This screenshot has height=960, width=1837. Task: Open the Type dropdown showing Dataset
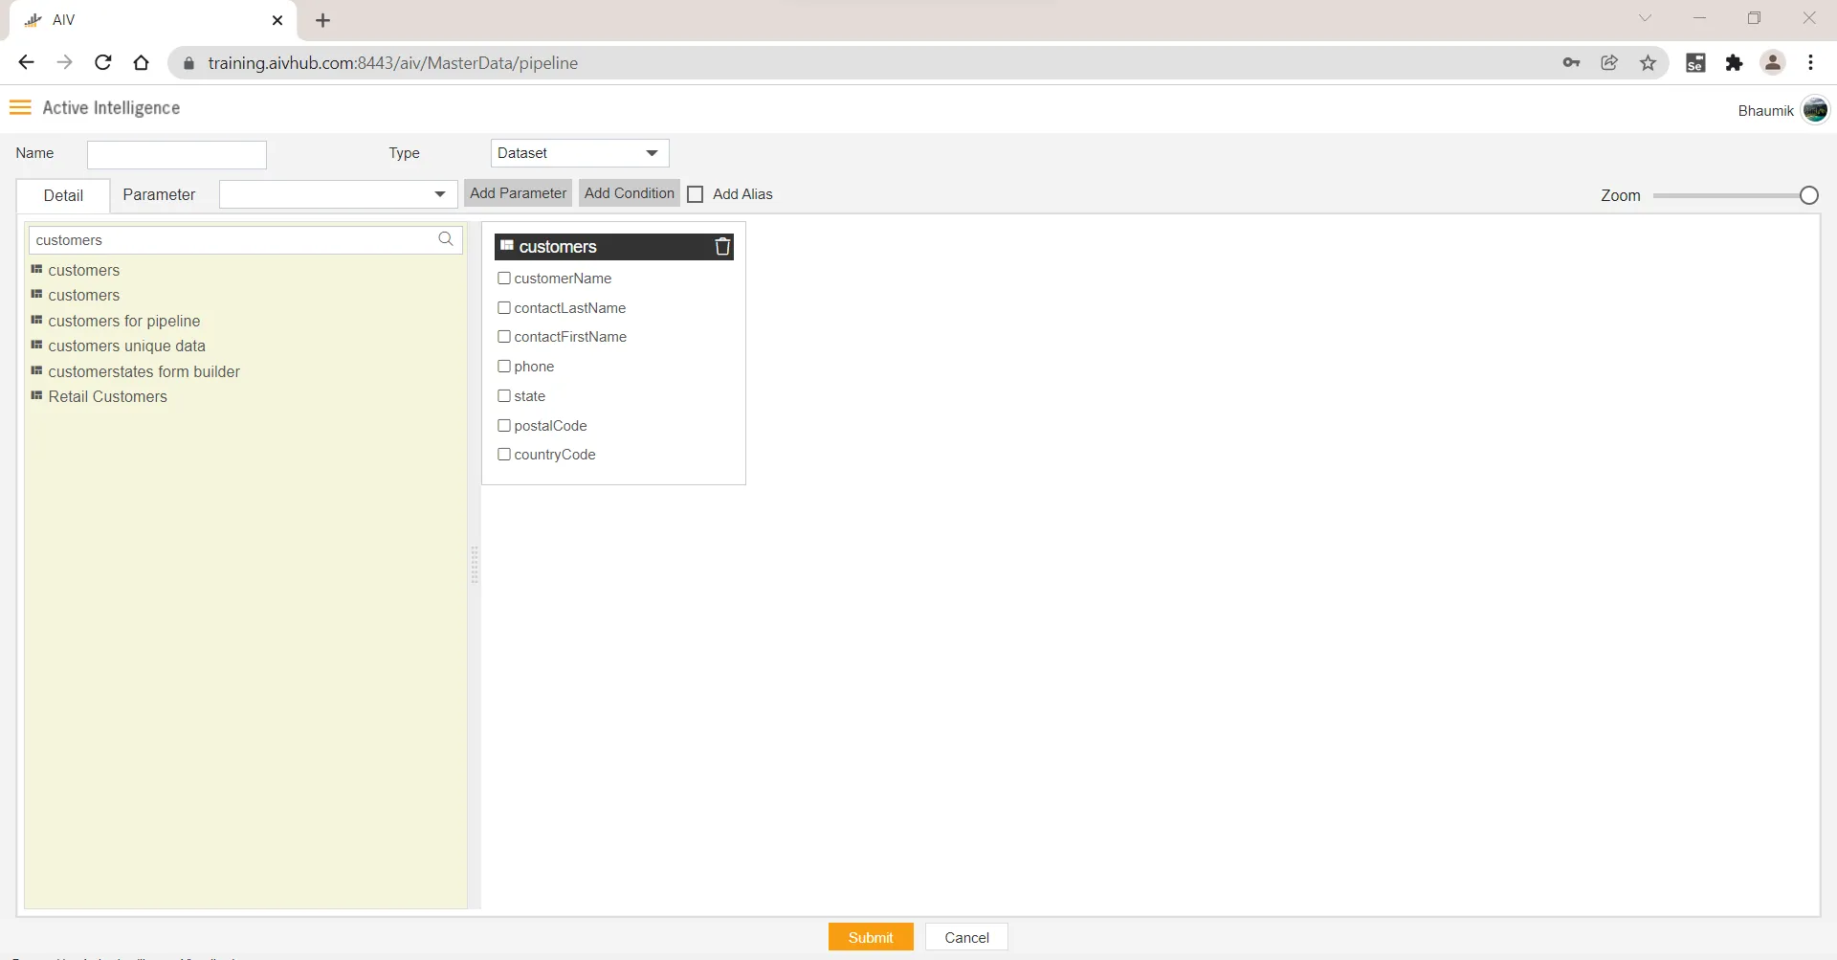tap(579, 153)
